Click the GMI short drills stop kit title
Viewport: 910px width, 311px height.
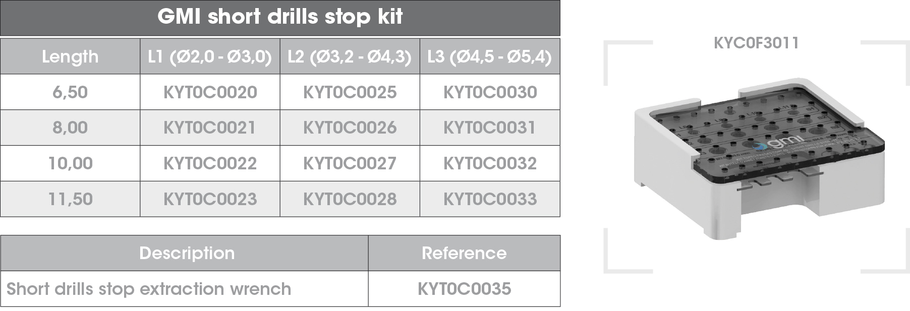tap(280, 17)
